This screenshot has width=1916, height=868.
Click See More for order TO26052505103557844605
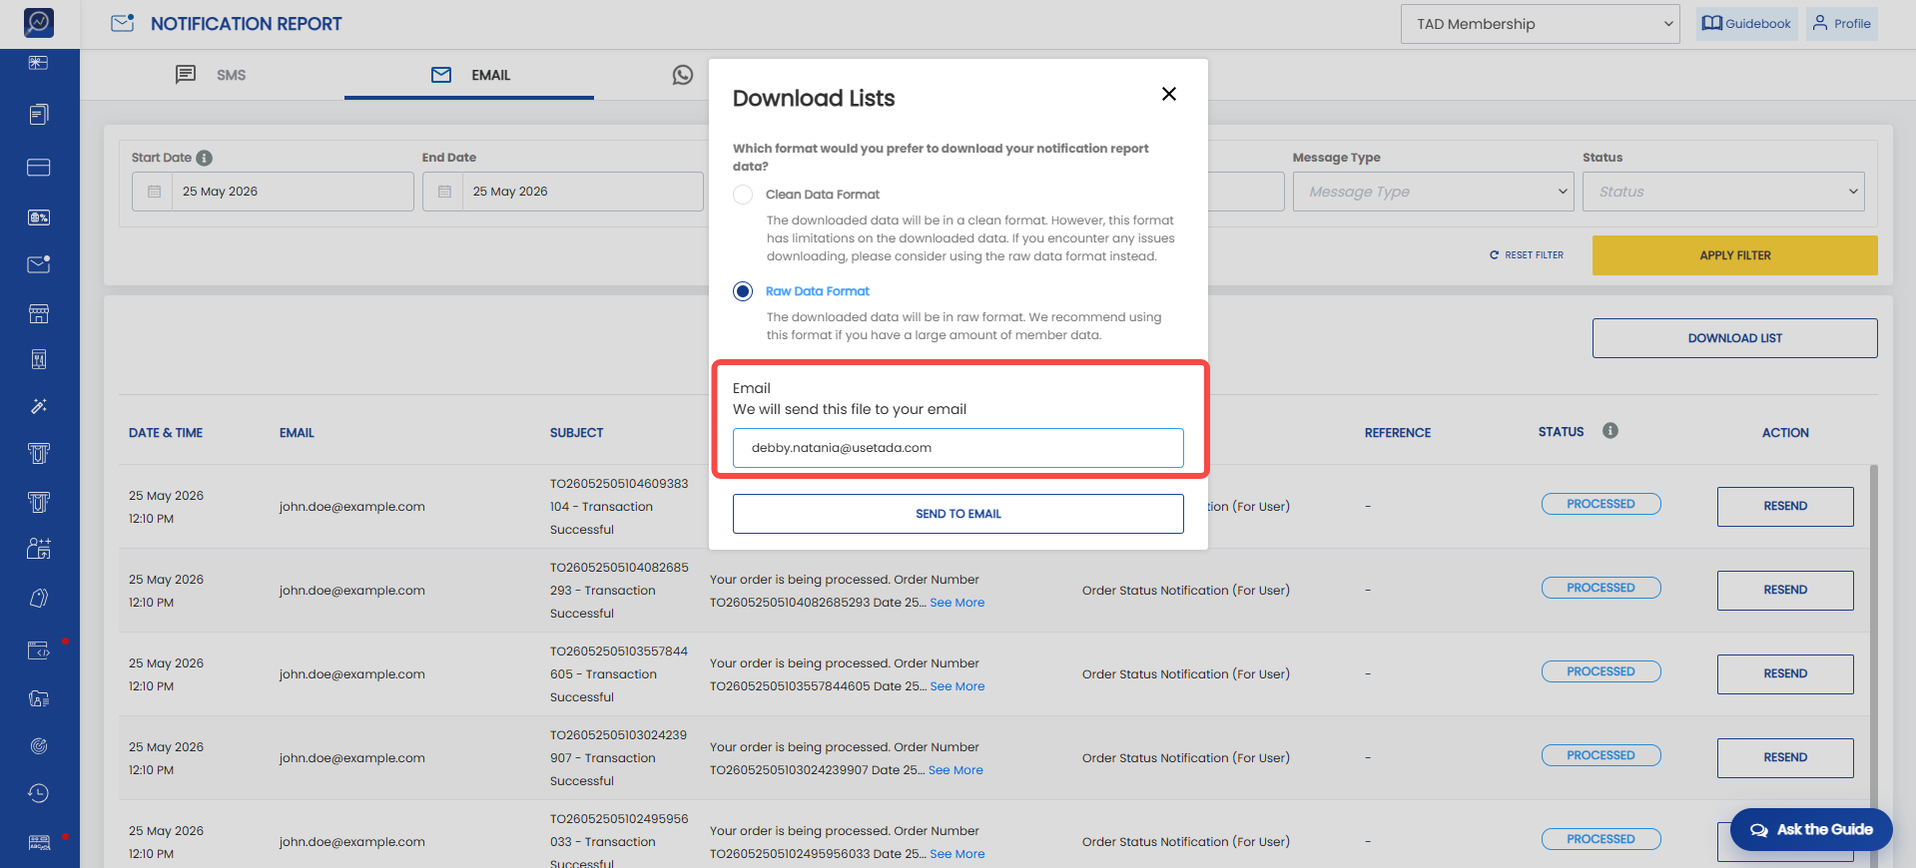tap(958, 686)
